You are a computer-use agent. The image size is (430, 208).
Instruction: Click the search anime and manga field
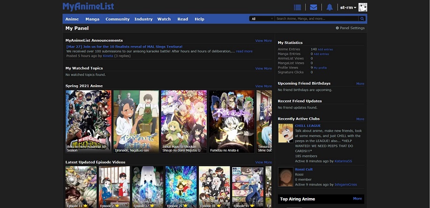click(x=317, y=19)
